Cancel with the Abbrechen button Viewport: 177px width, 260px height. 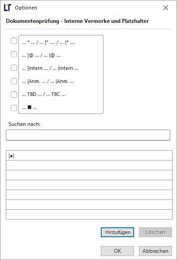pyautogui.click(x=155, y=251)
